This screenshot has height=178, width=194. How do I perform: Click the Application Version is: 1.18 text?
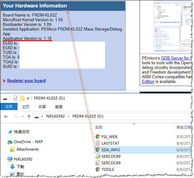pyautogui.click(x=27, y=39)
